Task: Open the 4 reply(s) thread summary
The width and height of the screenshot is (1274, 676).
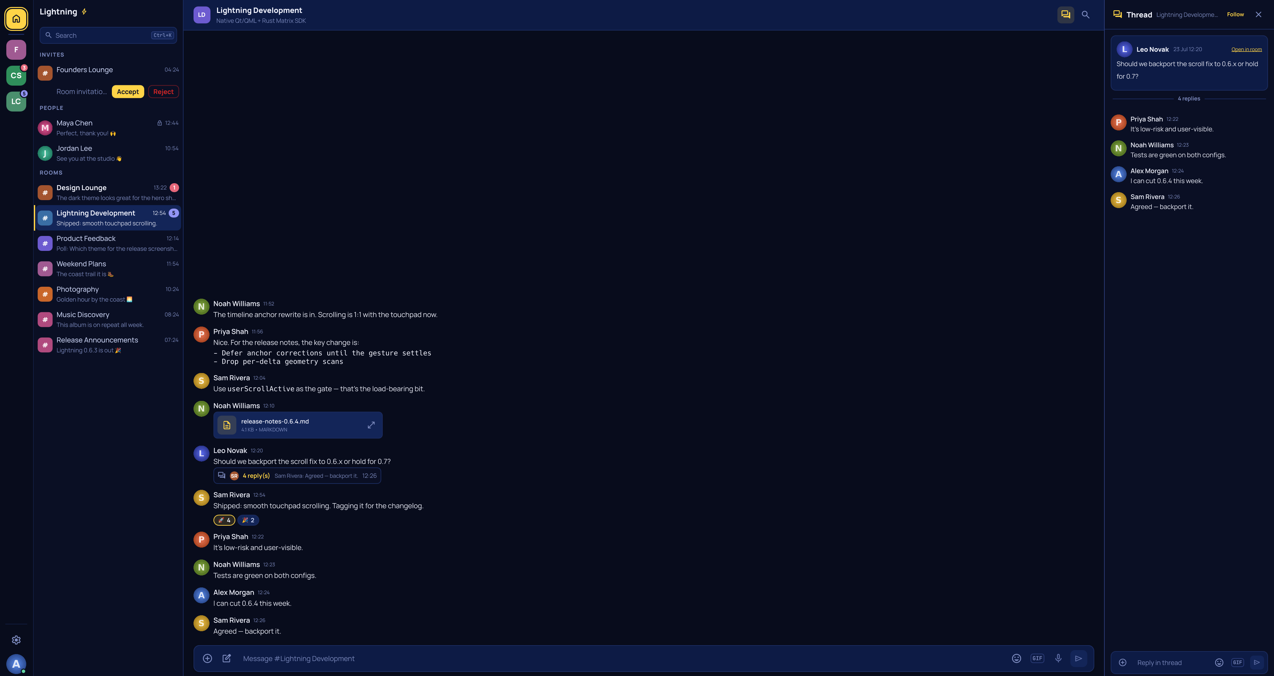Action: (x=297, y=476)
